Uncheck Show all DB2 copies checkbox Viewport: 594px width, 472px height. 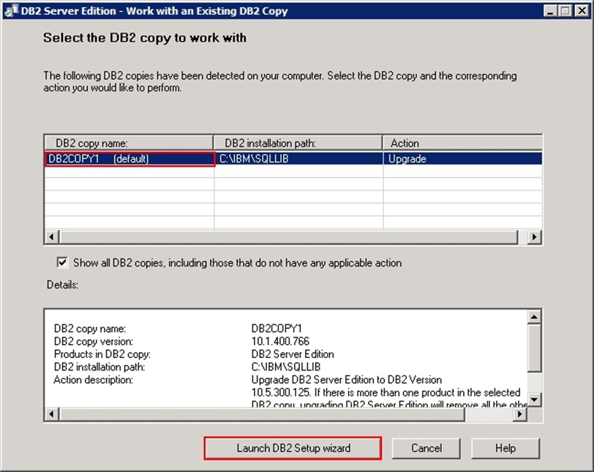(62, 262)
